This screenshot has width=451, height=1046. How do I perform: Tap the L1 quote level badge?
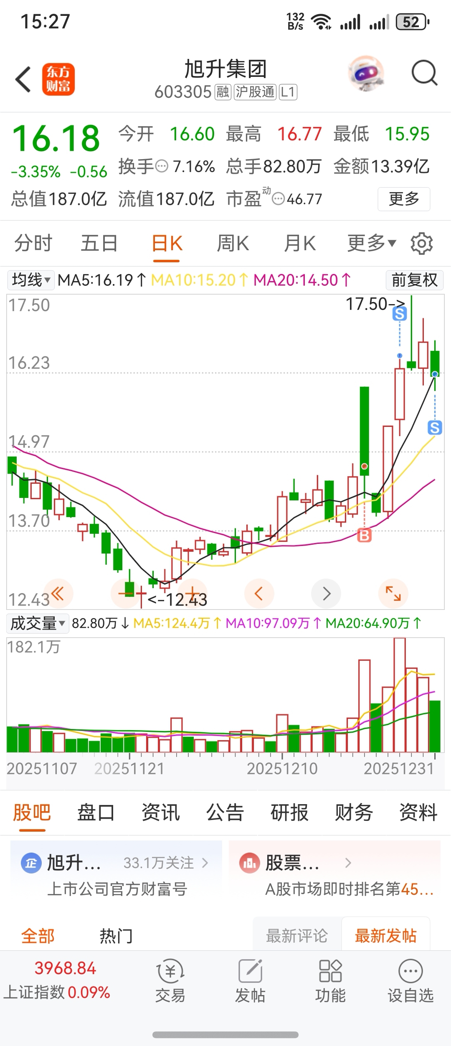click(288, 92)
